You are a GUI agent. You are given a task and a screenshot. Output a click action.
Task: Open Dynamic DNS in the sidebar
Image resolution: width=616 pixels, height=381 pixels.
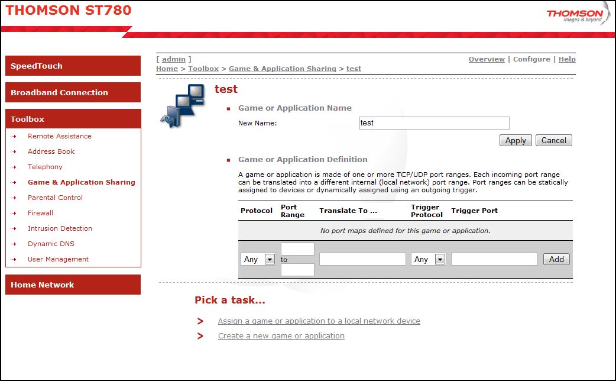tap(51, 243)
